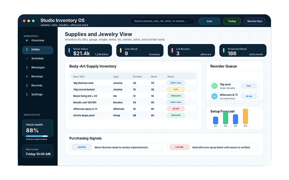Click the green indicator on Projected Need card
Viewport: 289px width, 180px height.
coord(224,50)
